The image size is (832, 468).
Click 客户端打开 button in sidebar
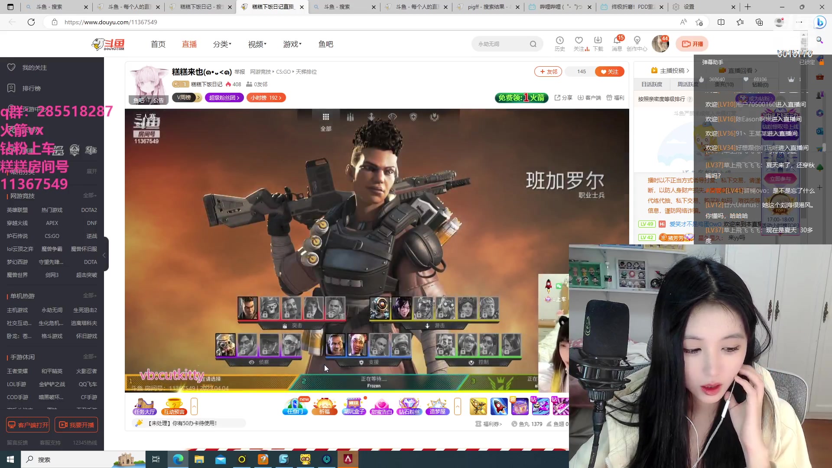click(x=28, y=425)
